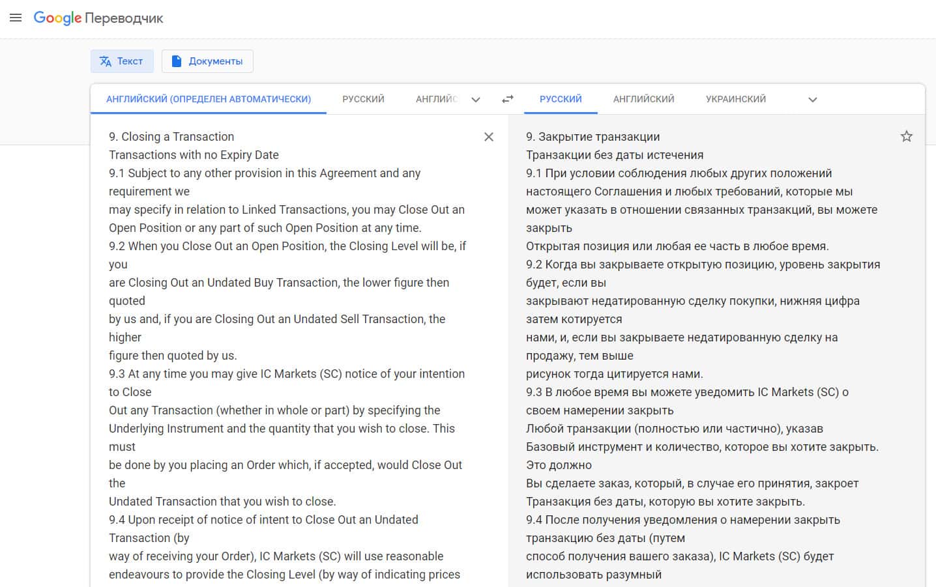Image resolution: width=936 pixels, height=587 pixels.
Task: Click the line starting "9.3 At any time you may give"
Action: pos(287,374)
